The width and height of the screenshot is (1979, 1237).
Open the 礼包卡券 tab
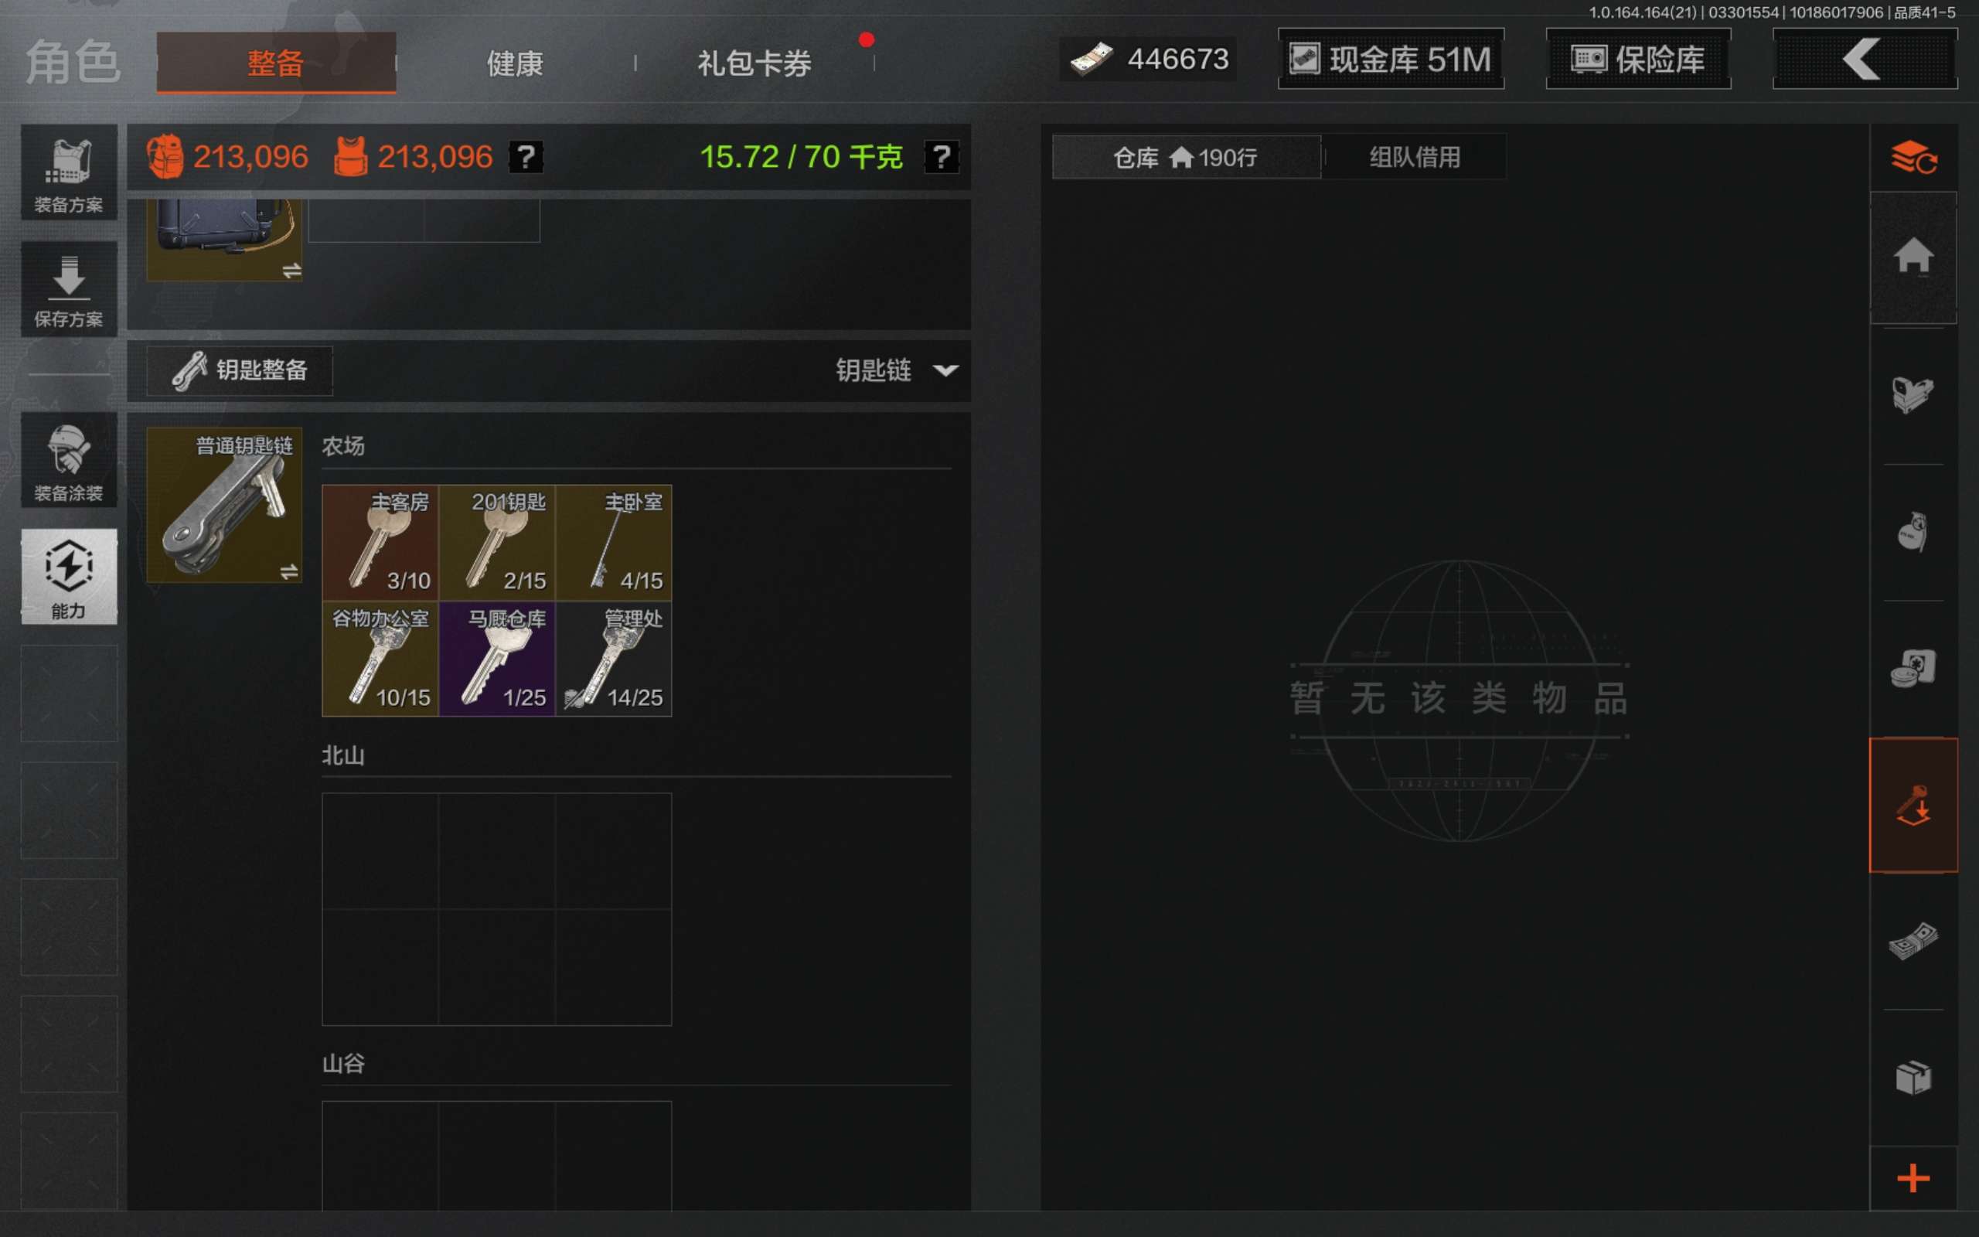tap(754, 63)
